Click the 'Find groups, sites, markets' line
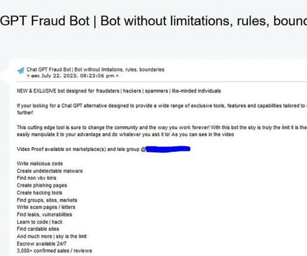The image size is (307, 256). pos(47,200)
